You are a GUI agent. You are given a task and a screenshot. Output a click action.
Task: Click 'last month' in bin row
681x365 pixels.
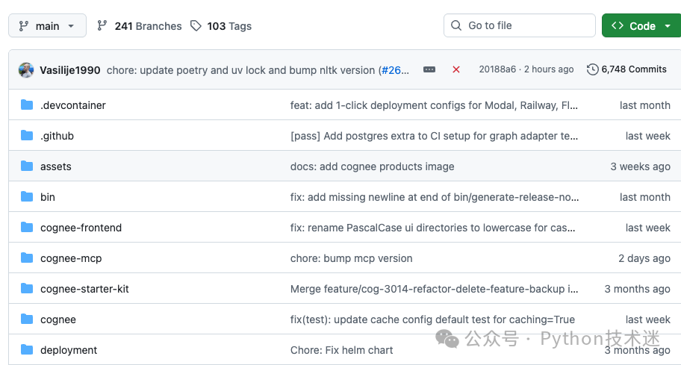[645, 197]
